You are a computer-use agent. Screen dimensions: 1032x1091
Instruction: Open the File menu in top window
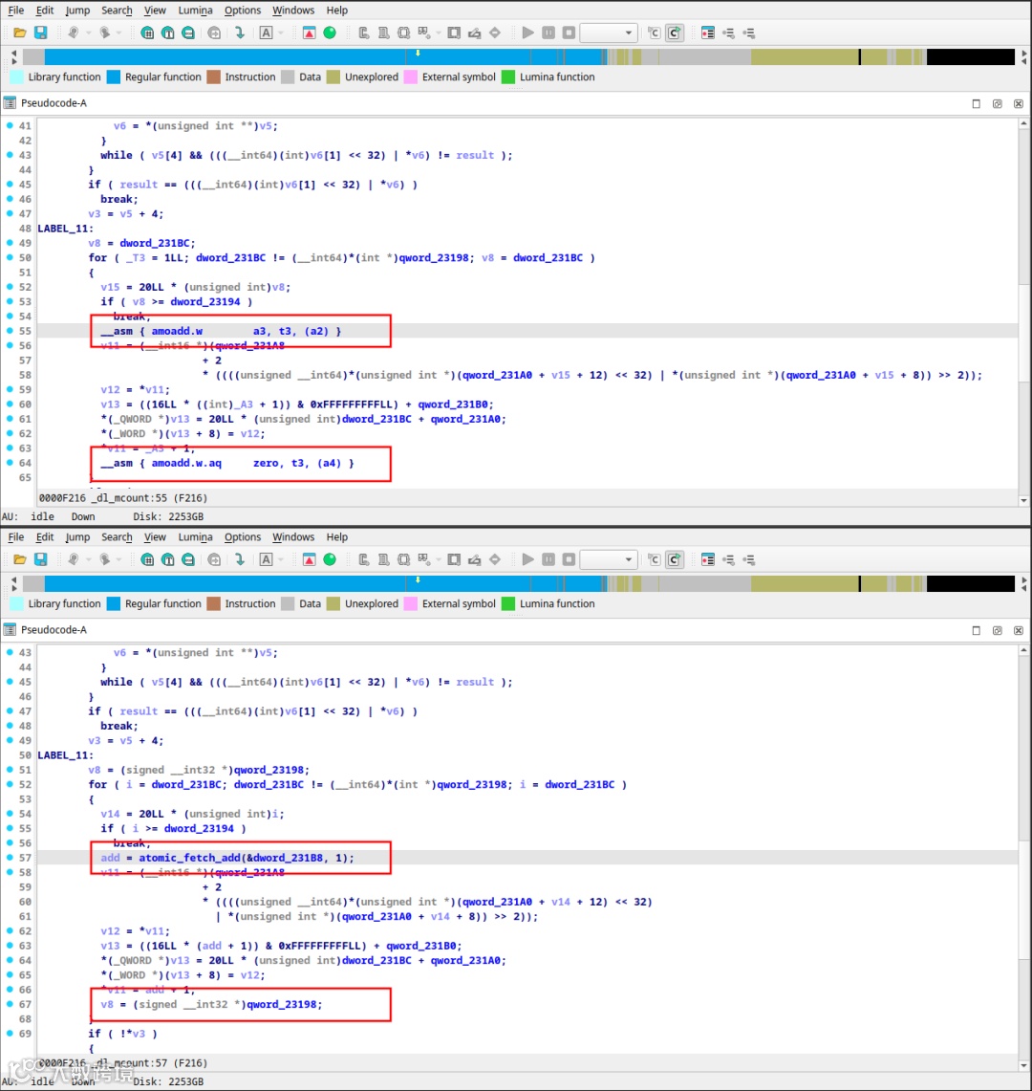click(15, 10)
